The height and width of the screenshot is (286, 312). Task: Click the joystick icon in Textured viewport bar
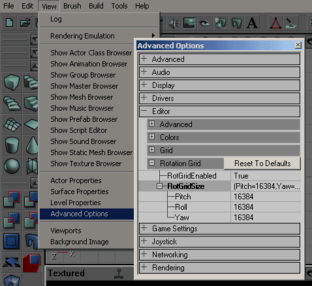[x=119, y=274]
